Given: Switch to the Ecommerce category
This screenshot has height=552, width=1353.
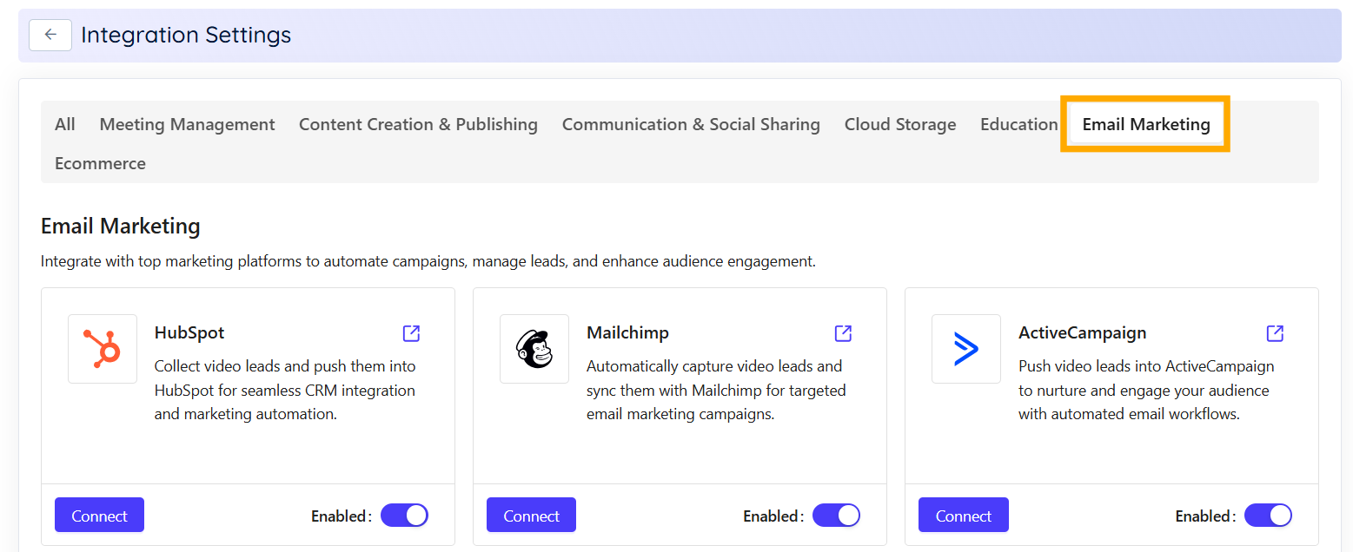Looking at the screenshot, I should 100,163.
